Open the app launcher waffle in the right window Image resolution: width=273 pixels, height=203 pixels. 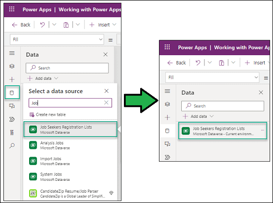coord(167,47)
